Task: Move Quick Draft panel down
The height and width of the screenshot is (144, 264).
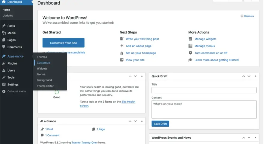Action: click(249, 76)
